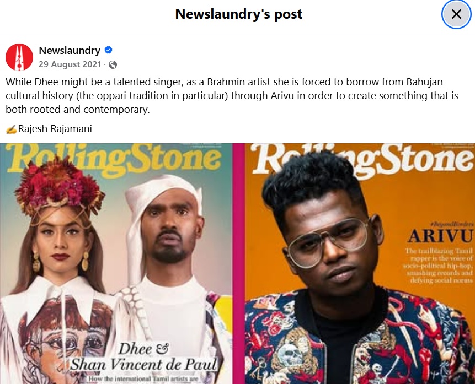
Task: Click the post text starting "While Dhee might be"
Action: [x=232, y=96]
